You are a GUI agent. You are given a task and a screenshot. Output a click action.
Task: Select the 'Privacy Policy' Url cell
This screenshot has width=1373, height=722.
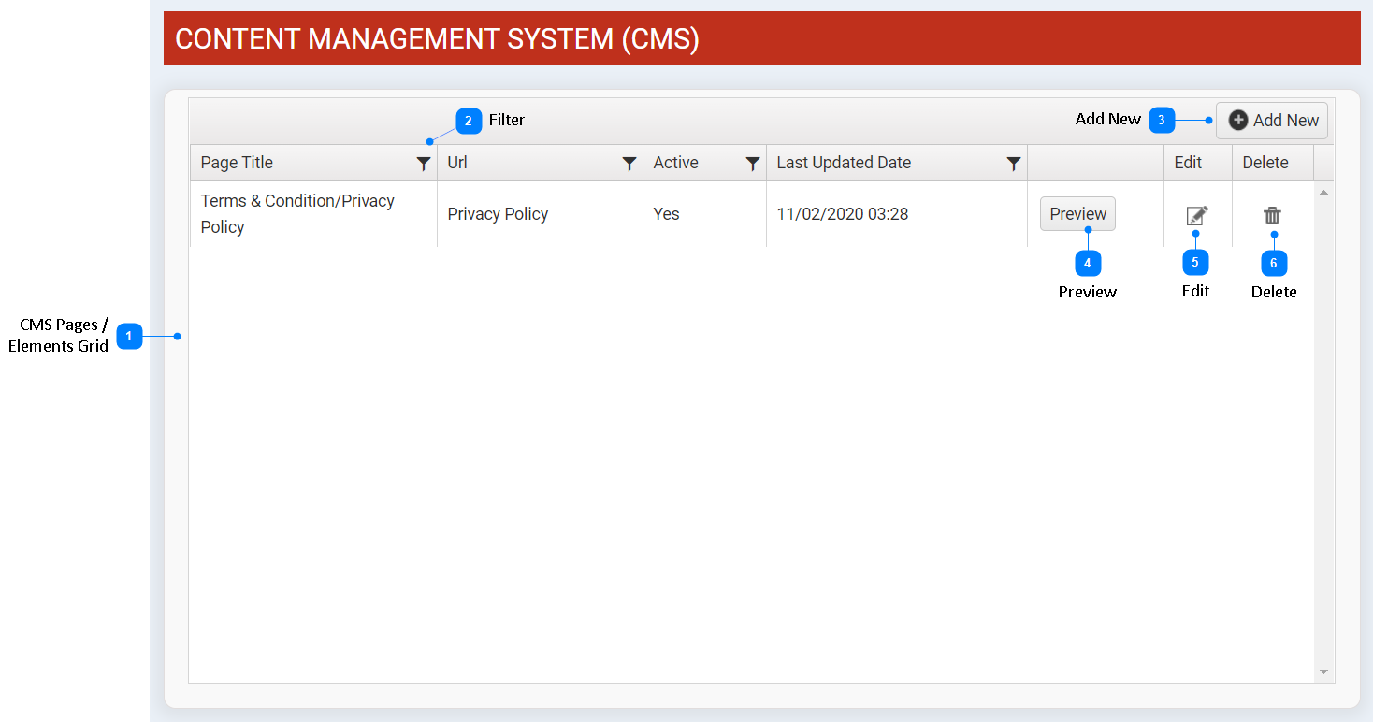point(540,214)
